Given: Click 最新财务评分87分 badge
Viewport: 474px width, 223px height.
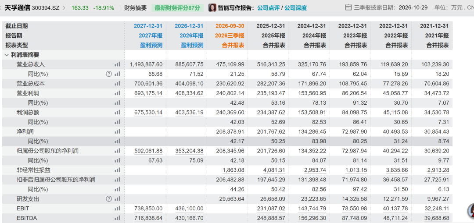Looking at the screenshot, I should [177, 8].
